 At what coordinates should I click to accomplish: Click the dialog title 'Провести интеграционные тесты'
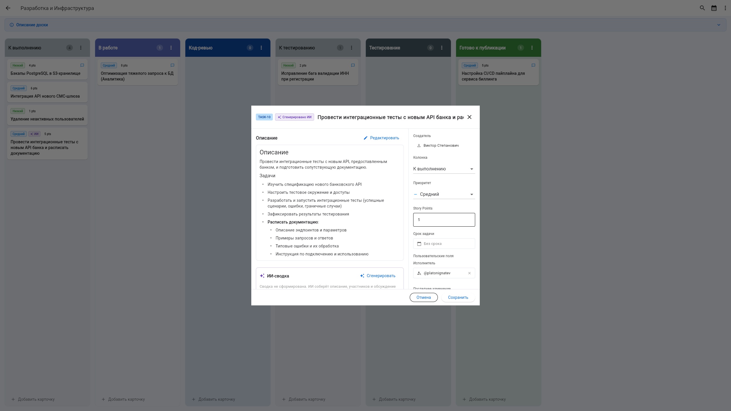click(390, 117)
